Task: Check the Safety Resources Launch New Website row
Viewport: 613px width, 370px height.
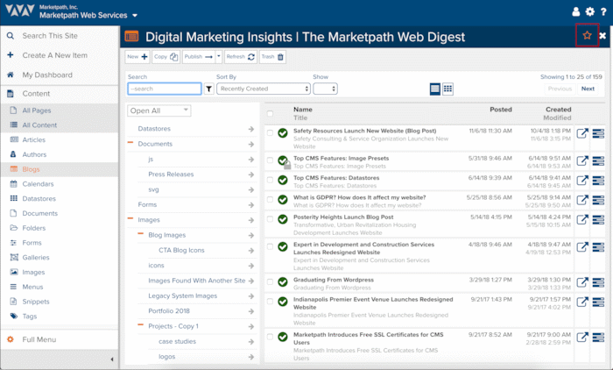Action: click(x=270, y=132)
